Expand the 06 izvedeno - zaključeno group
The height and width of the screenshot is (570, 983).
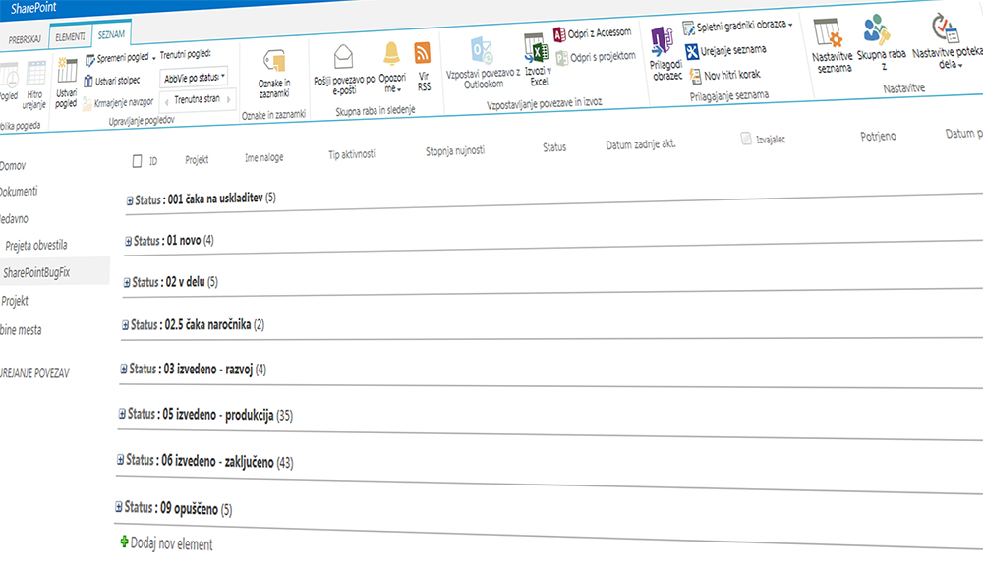(120, 459)
